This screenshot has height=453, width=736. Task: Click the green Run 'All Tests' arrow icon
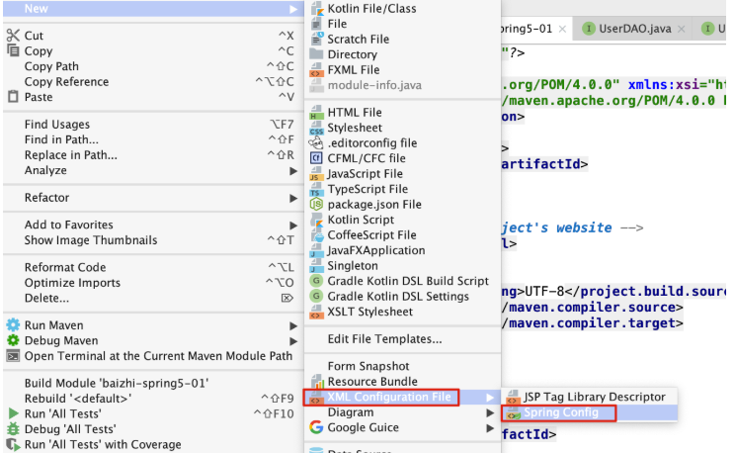tap(13, 413)
